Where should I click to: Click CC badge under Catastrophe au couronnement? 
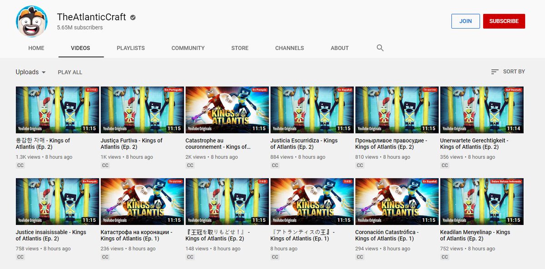(x=190, y=165)
